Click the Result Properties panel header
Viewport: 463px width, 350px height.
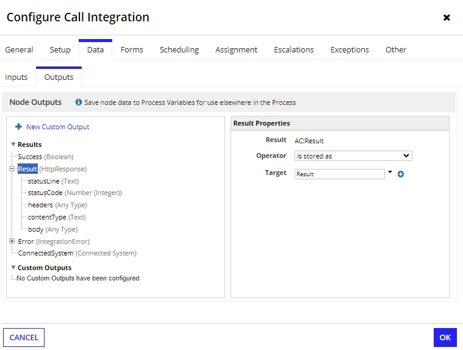click(340, 123)
